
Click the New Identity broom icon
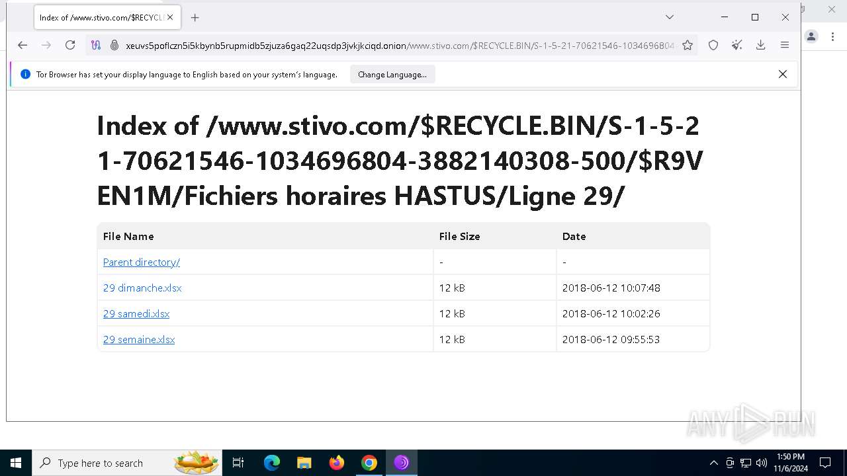737,45
